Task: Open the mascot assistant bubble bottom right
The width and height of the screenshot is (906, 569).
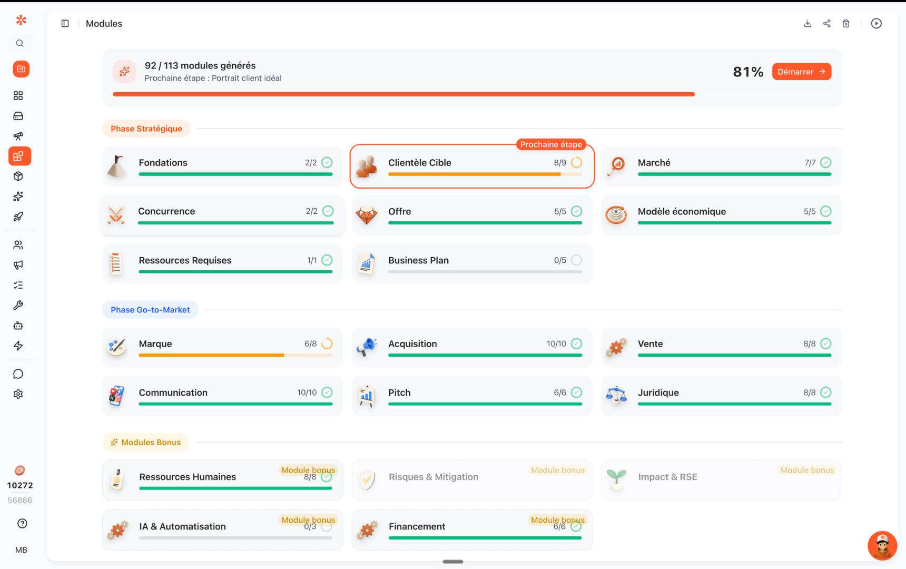Action: (882, 545)
